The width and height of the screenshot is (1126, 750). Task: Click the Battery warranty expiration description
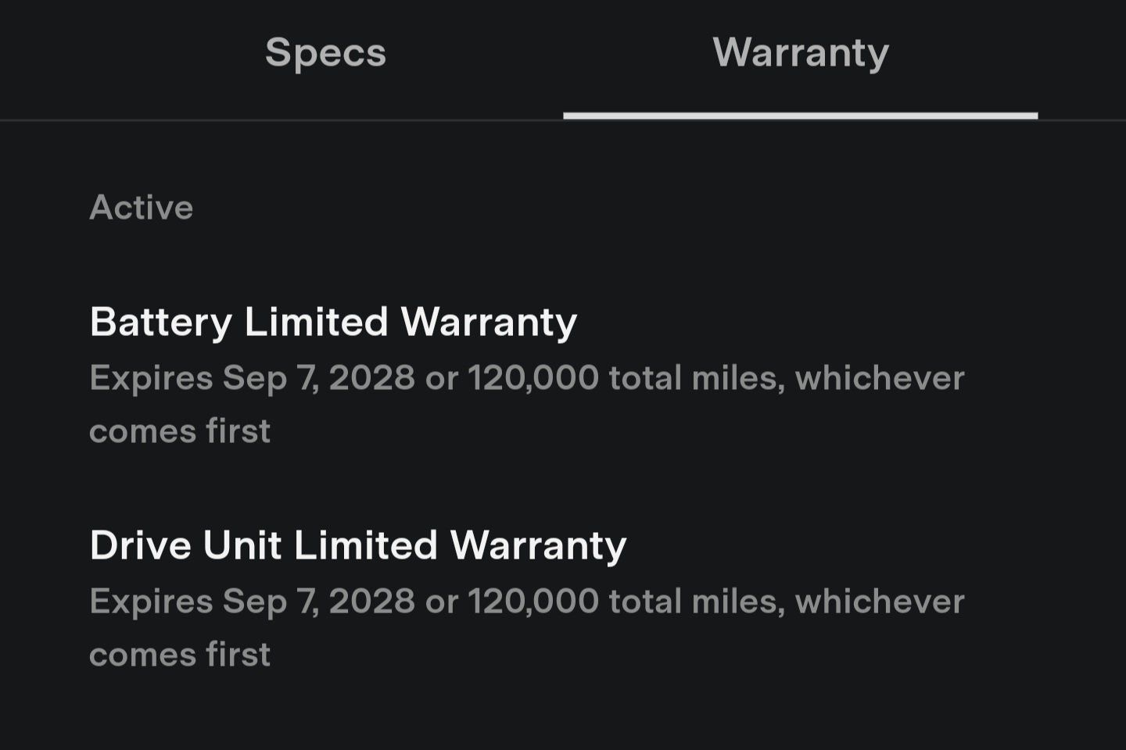pos(527,405)
